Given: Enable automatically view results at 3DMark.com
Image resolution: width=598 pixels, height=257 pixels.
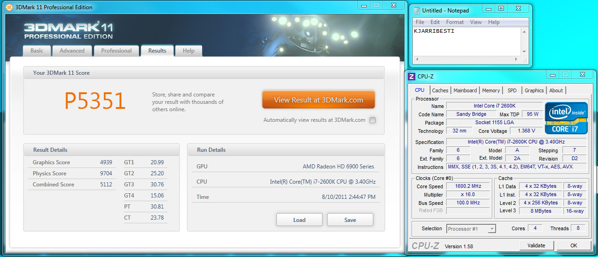Looking at the screenshot, I should click(372, 120).
